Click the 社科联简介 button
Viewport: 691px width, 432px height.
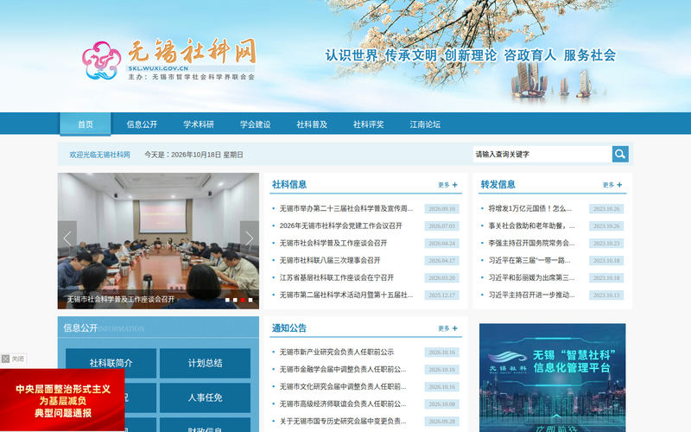click(x=111, y=363)
